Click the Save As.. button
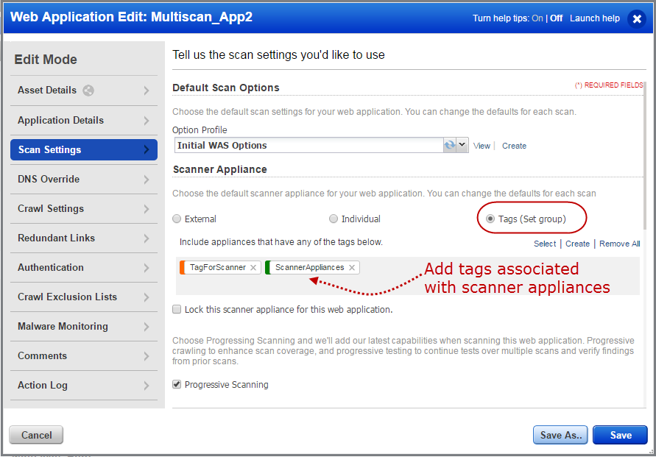This screenshot has width=656, height=457. 560,435
